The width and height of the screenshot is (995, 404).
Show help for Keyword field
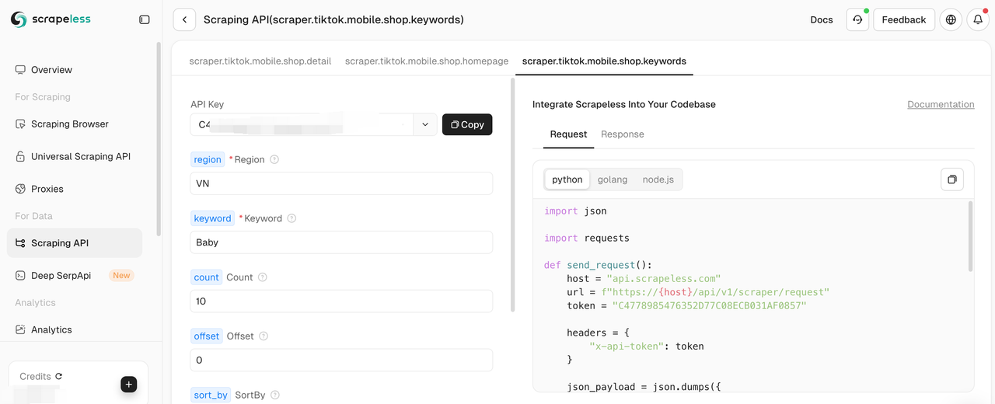click(292, 218)
